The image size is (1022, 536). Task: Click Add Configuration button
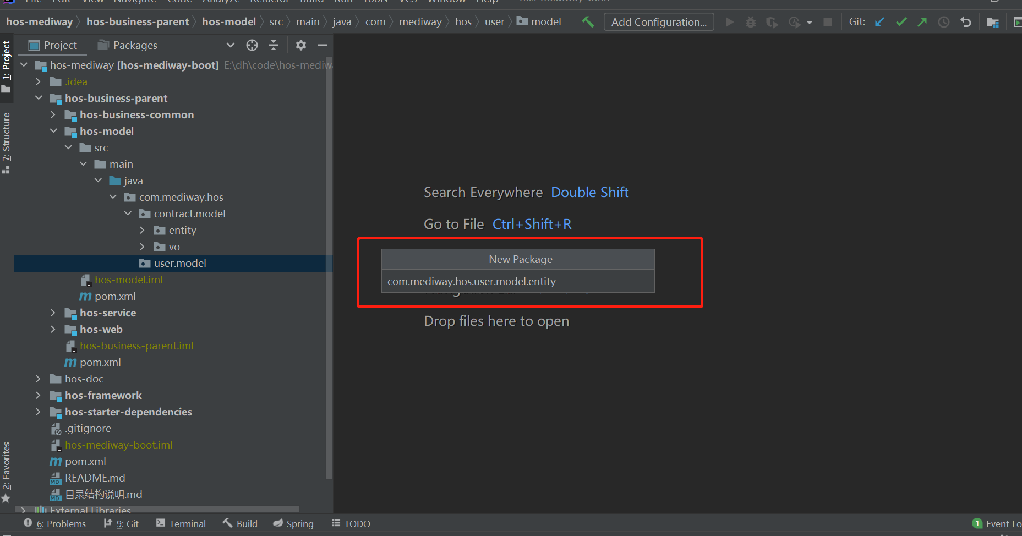[659, 22]
